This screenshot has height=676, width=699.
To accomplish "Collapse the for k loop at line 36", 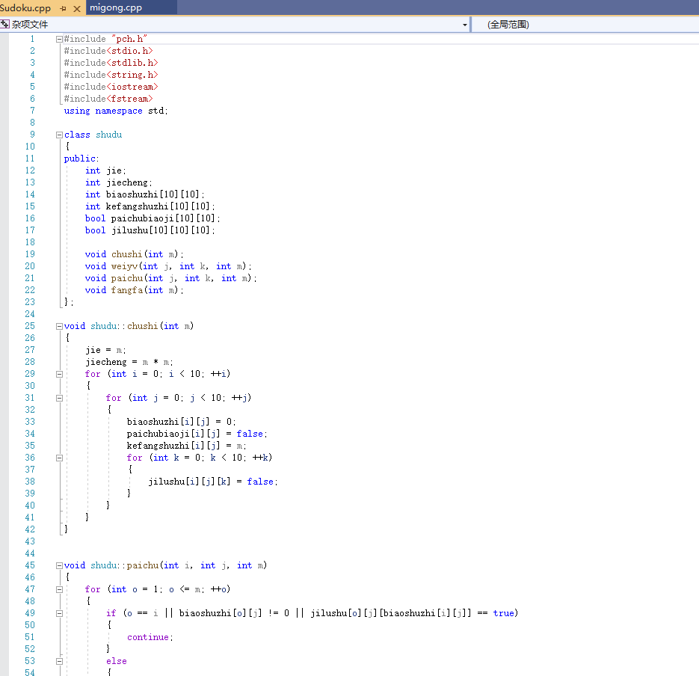I will point(59,458).
